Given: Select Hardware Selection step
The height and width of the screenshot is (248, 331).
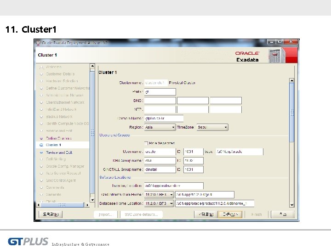Looking at the screenshot, I should 62,81.
